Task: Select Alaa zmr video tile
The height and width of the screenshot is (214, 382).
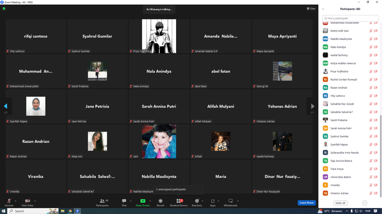Action: (x=97, y=141)
